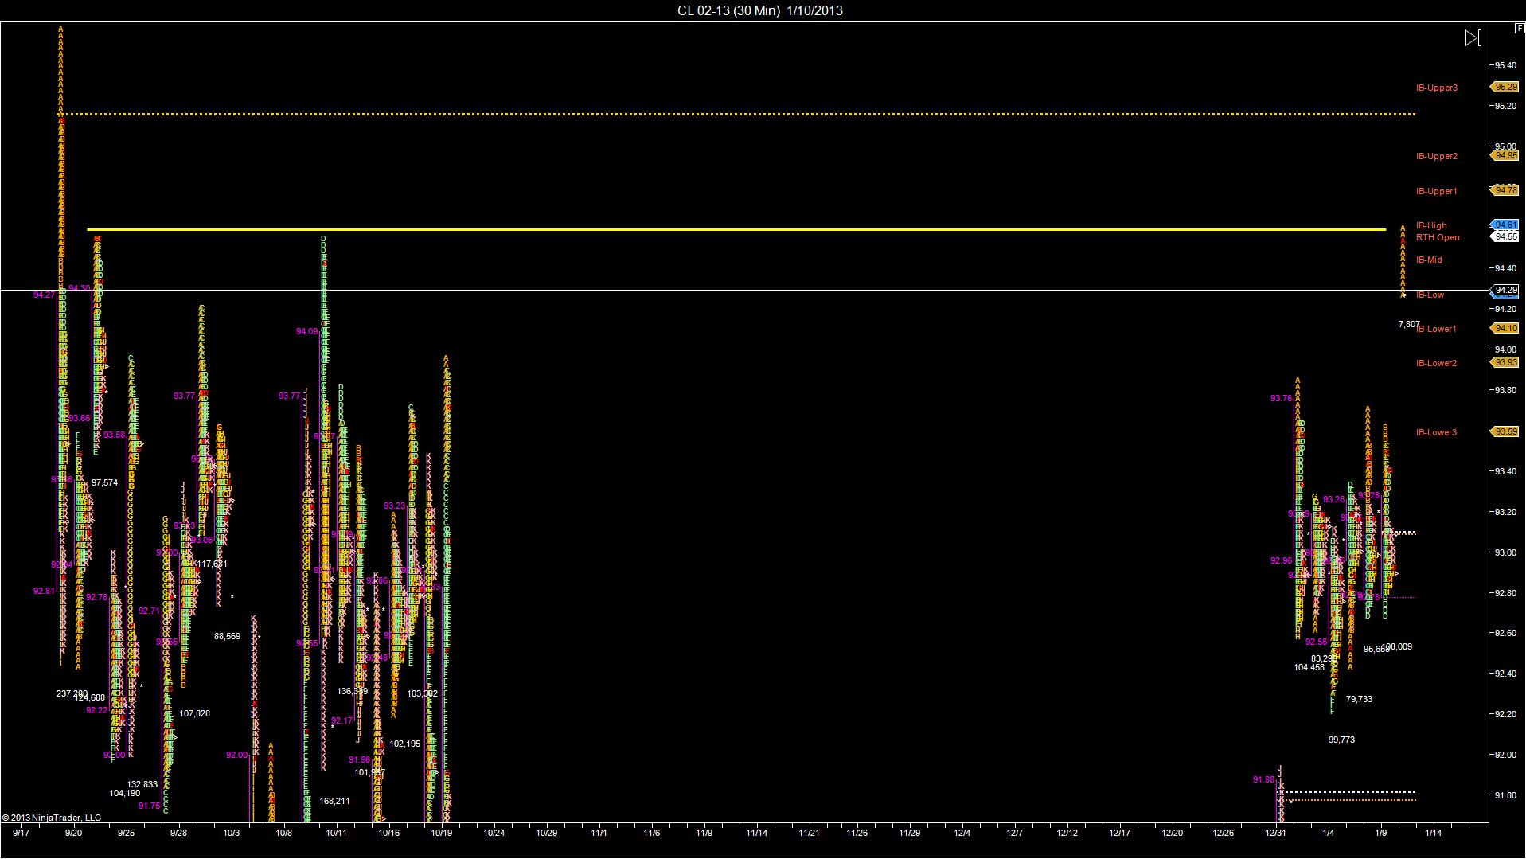Click the IB-Upper2 level label
This screenshot has height=859, width=1526.
point(1437,156)
